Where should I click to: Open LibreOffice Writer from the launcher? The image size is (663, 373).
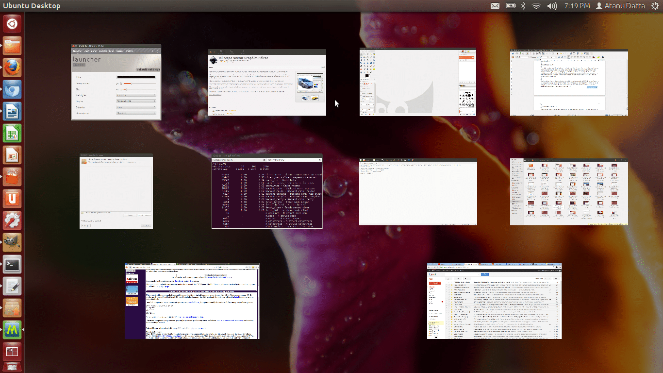coord(12,112)
